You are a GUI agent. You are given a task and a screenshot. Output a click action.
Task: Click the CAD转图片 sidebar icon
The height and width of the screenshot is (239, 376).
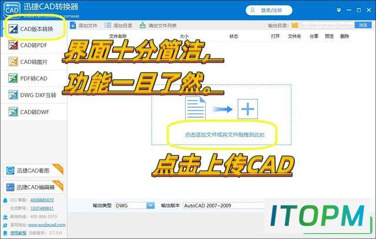(13, 62)
